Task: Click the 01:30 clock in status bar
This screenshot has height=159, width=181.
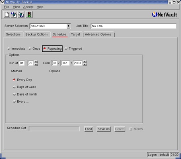Action: pos(175,155)
